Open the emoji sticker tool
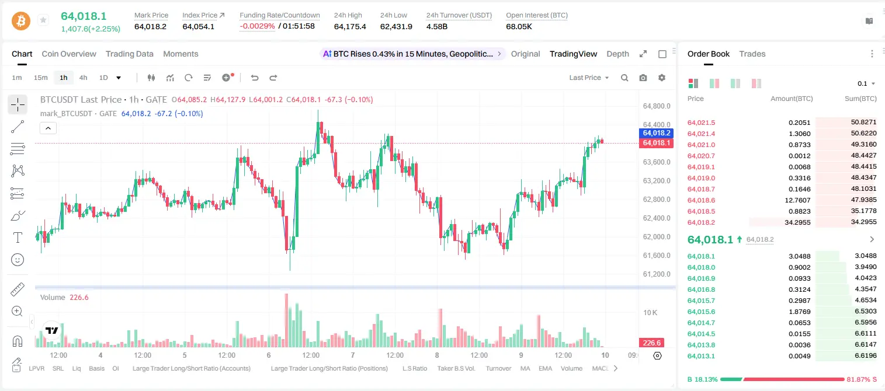 (x=18, y=260)
